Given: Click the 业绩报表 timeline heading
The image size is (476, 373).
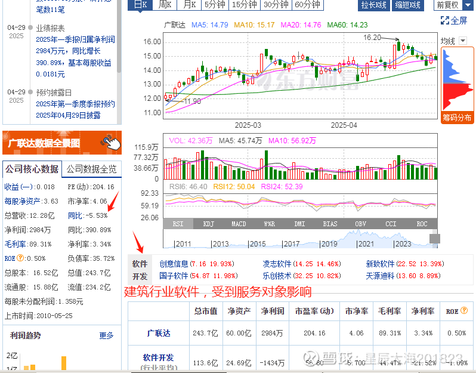Looking at the screenshot, I should click(50, 28).
